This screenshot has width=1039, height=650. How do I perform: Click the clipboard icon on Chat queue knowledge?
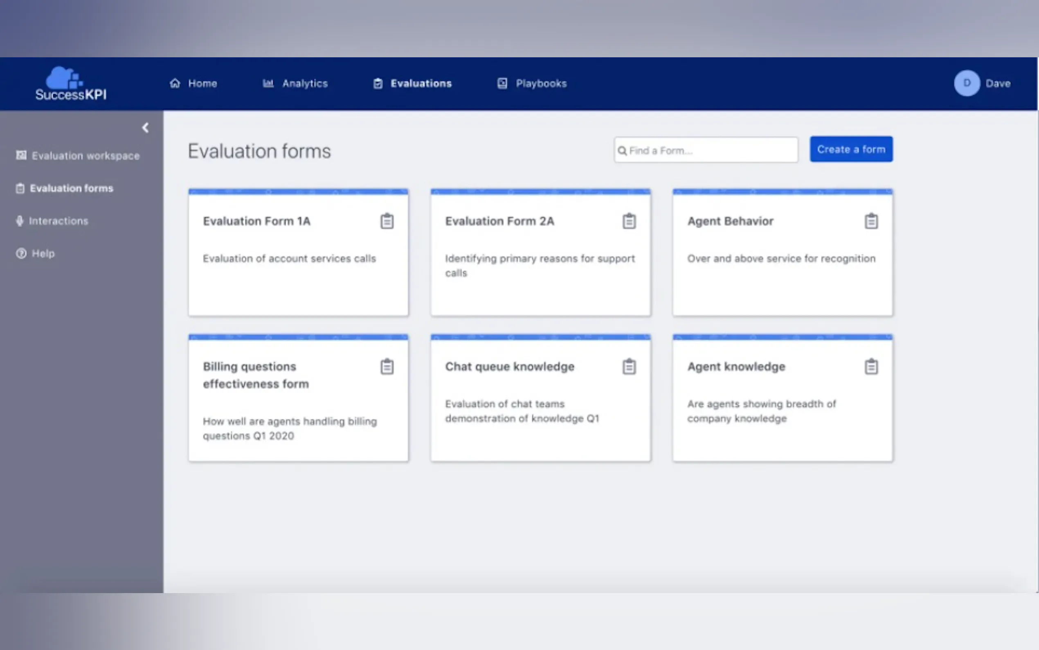(629, 366)
